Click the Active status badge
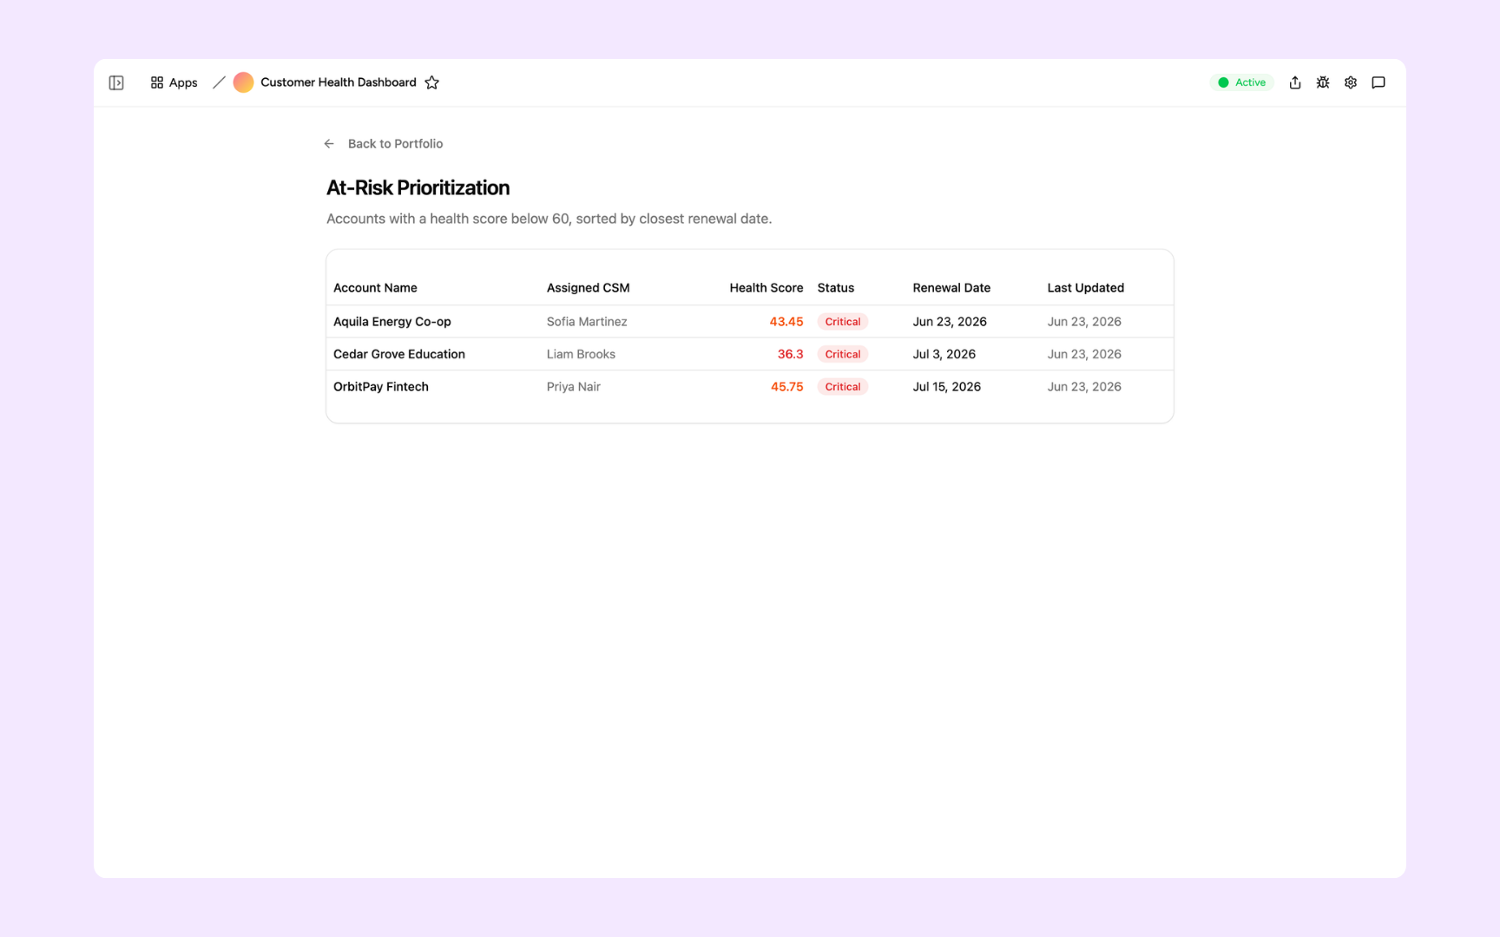The width and height of the screenshot is (1500, 937). pos(1241,82)
